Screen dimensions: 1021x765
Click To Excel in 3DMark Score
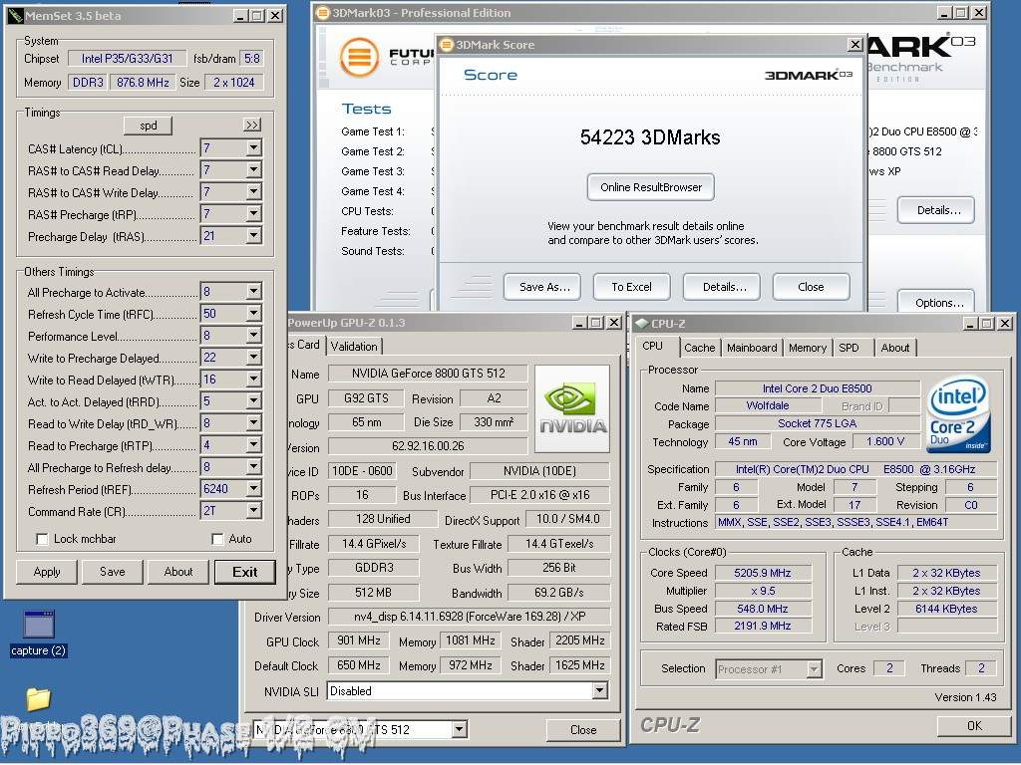click(631, 287)
